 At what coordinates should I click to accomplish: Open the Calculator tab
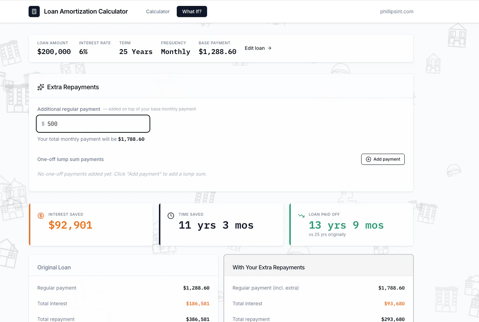tap(158, 11)
